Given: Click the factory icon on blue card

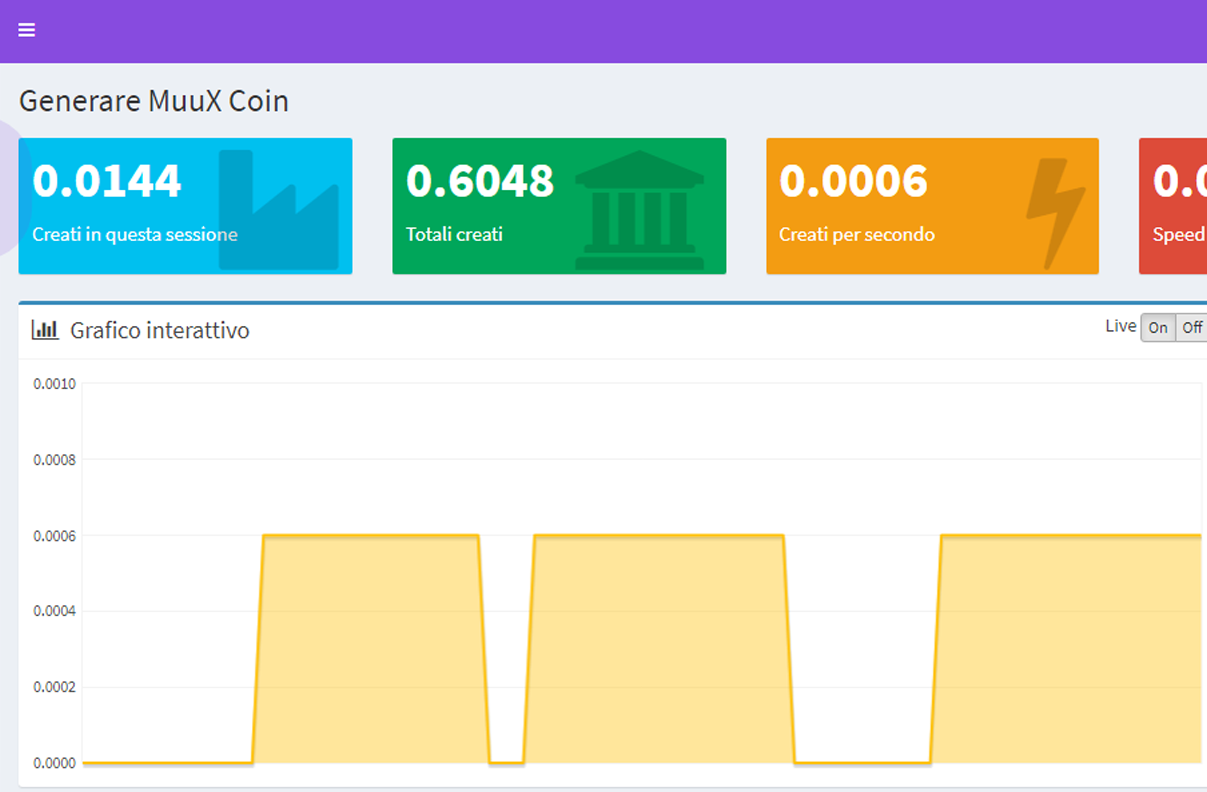Looking at the screenshot, I should pos(278,209).
